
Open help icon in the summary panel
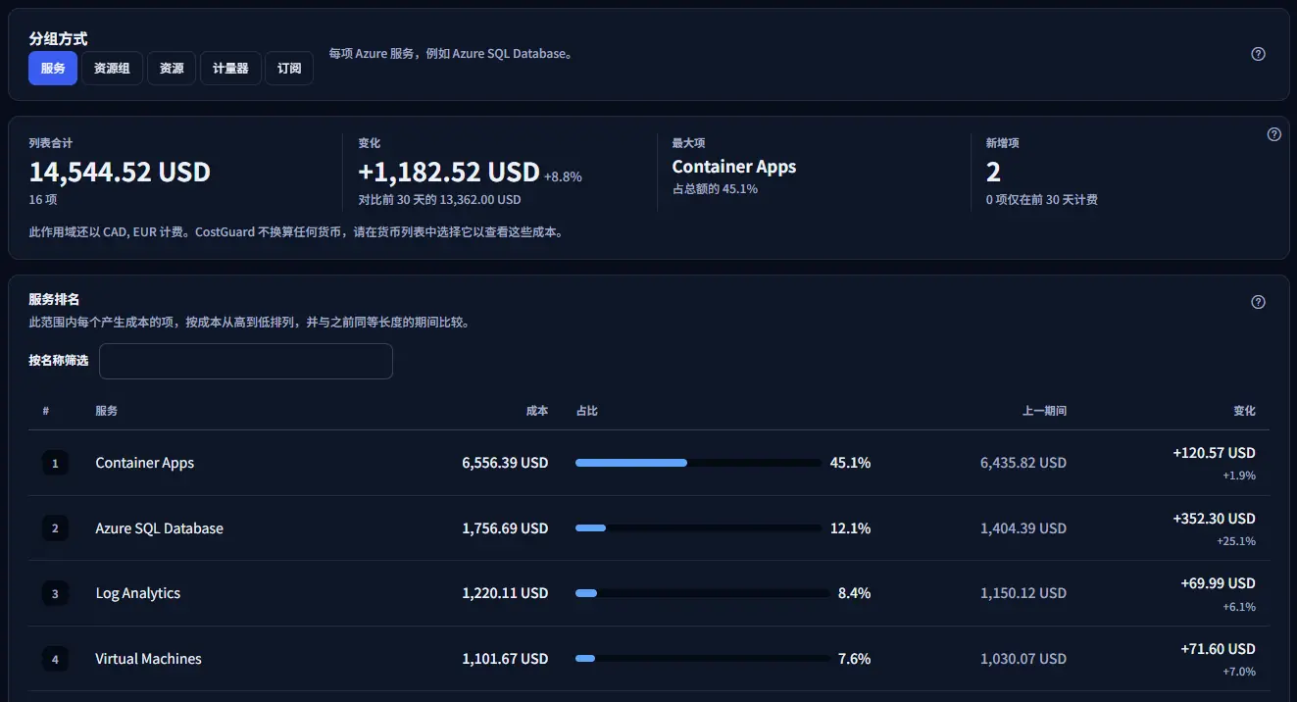[x=1274, y=134]
